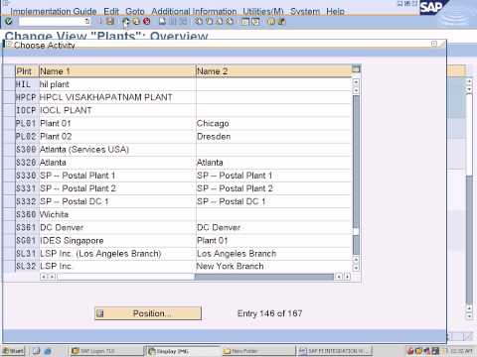477x357 pixels.
Task: Switch to SAP Logon taskbar item
Action: click(106, 351)
